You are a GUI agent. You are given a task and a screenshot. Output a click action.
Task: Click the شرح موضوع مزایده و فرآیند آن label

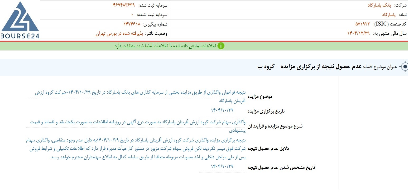tap(275, 126)
